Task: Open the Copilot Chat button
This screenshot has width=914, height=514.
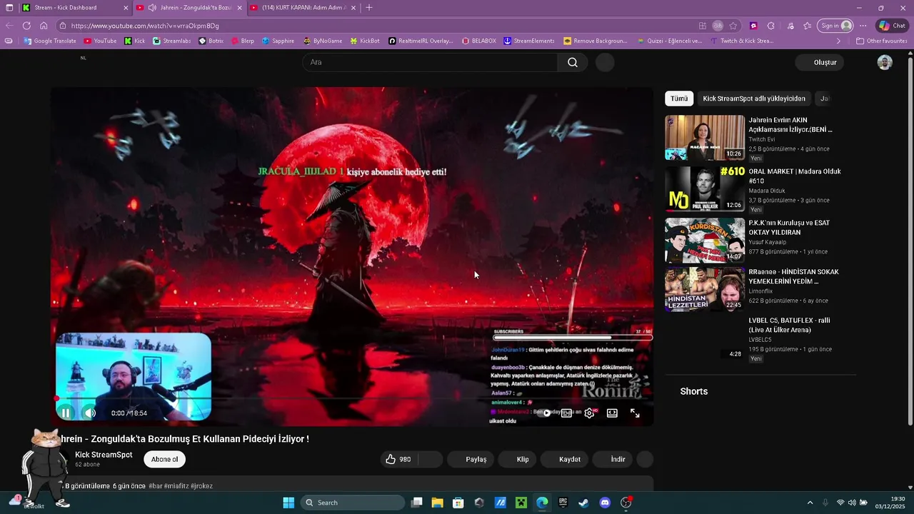Action: tap(893, 26)
